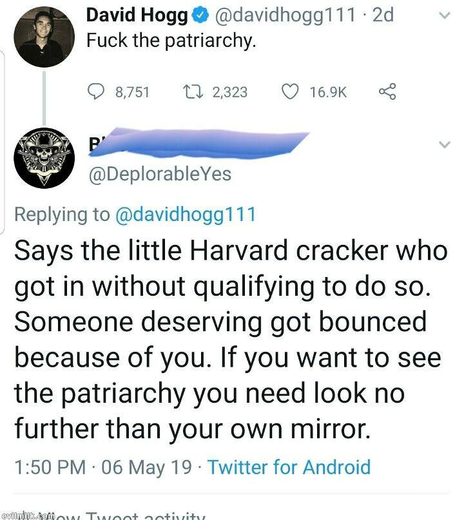View the 8,751 replies count

(x=132, y=92)
